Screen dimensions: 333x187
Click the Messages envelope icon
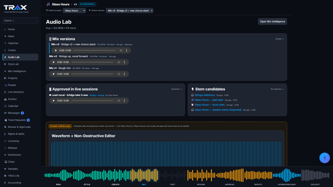click(5, 113)
